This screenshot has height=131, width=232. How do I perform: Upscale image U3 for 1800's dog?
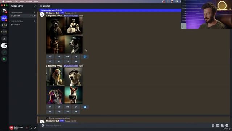(x=67, y=57)
